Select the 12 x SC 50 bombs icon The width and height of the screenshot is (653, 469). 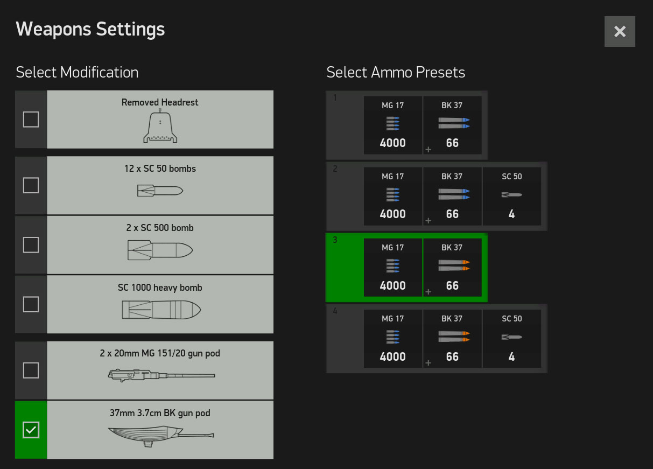point(160,191)
